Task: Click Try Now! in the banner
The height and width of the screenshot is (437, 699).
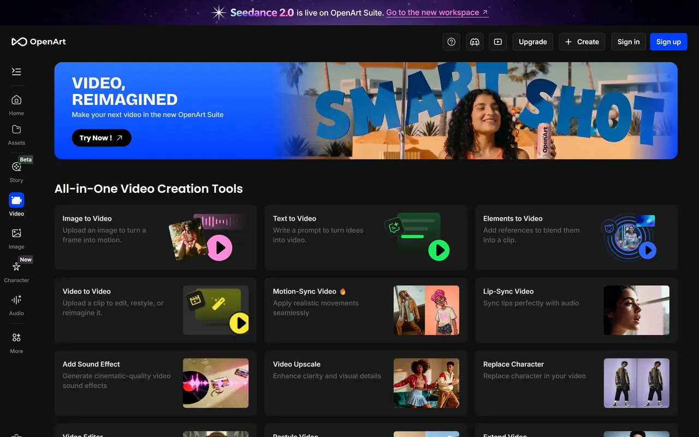Action: 102,138
